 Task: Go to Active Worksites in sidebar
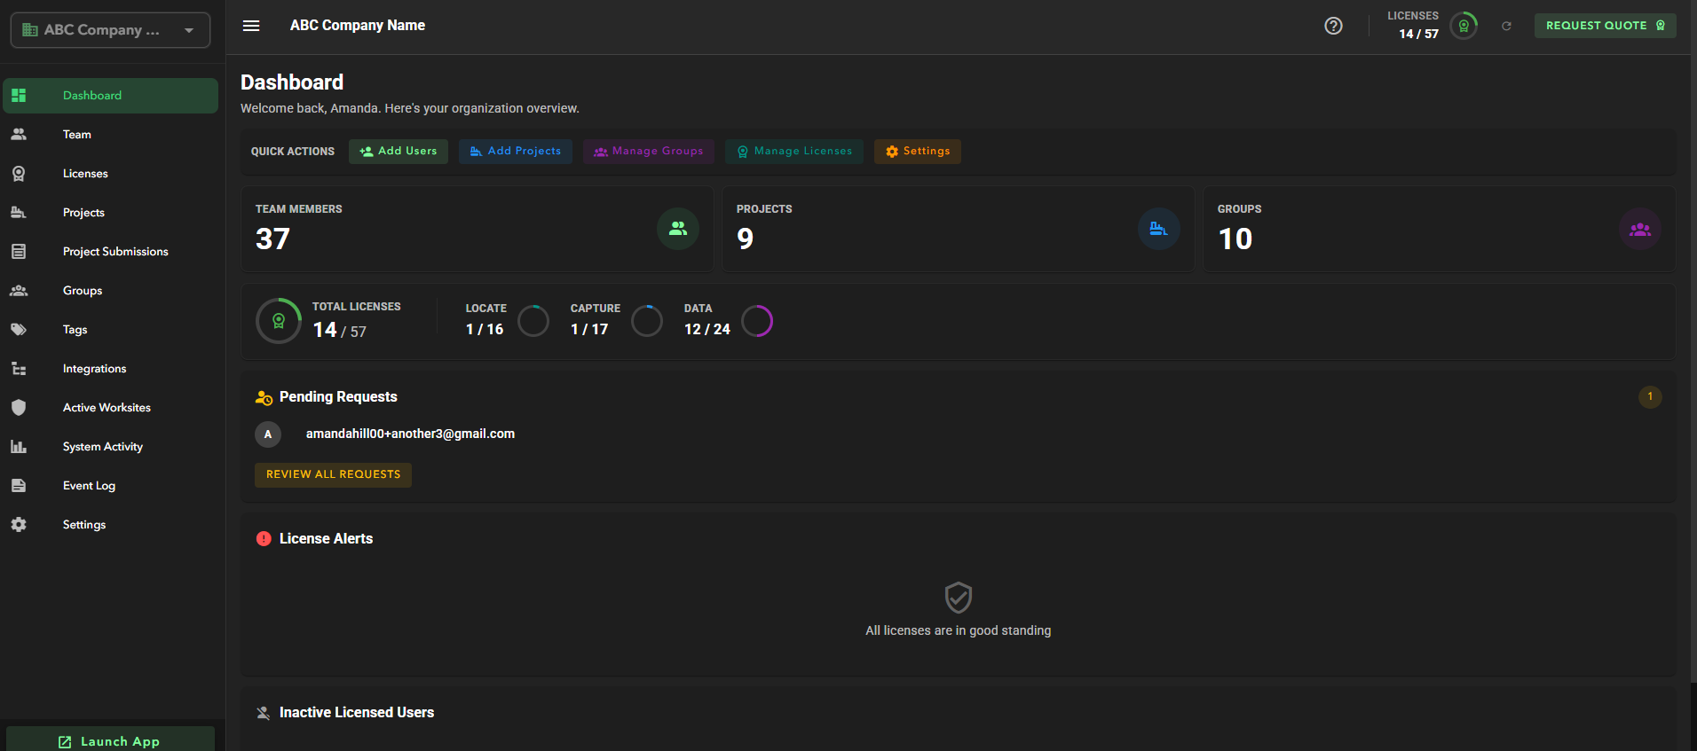(107, 408)
